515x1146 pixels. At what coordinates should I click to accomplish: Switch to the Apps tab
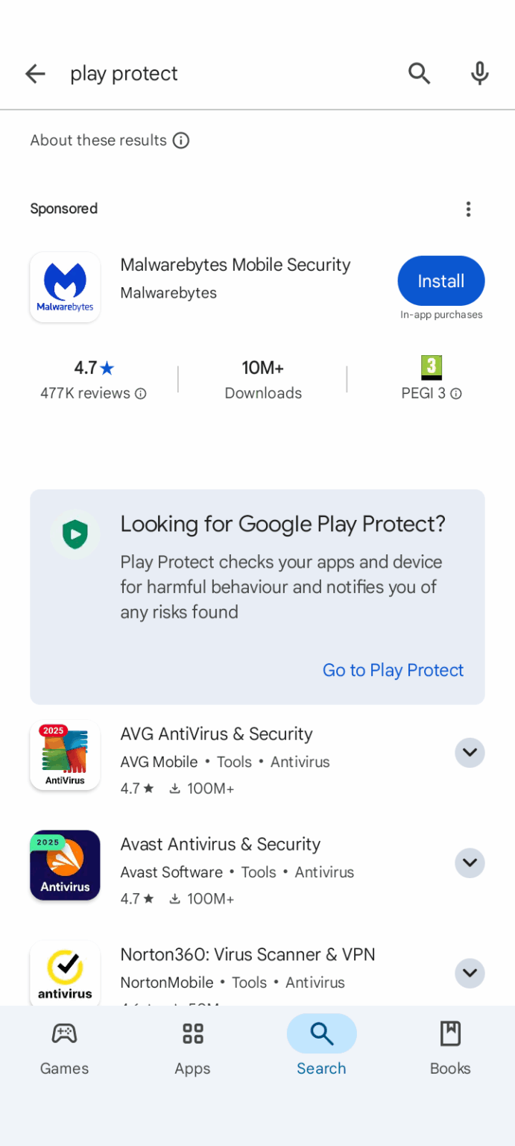coord(193,1048)
